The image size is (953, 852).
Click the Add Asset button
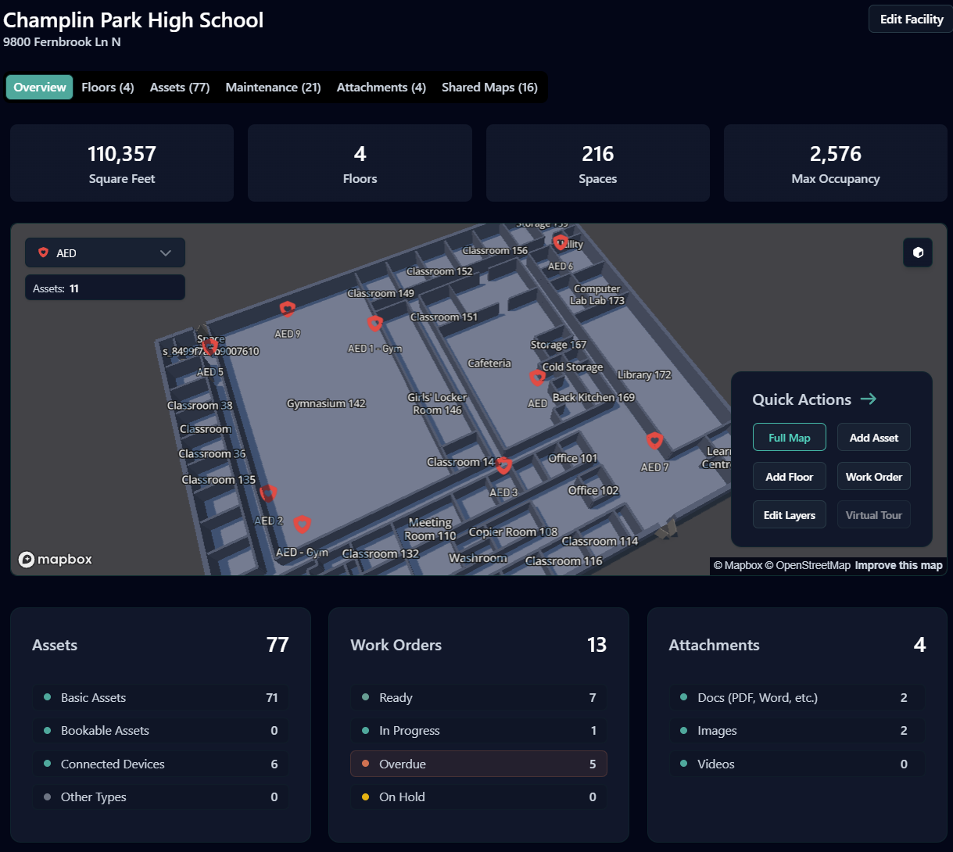coord(874,438)
